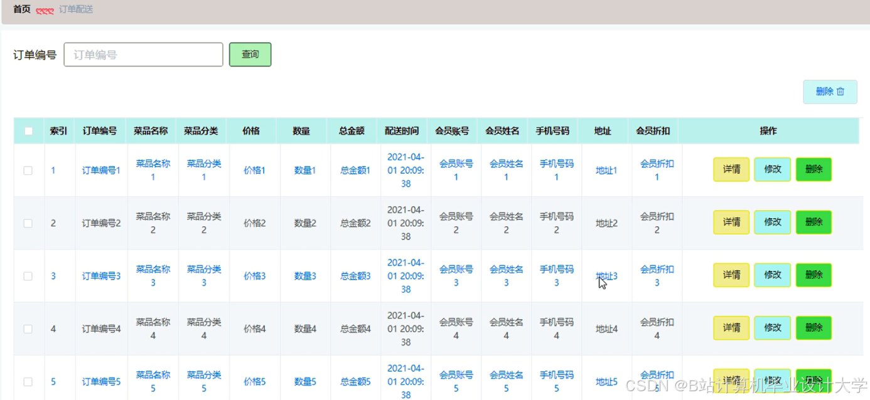Click 修改 for order 订单编号1
This screenshot has width=870, height=400.
coord(773,169)
